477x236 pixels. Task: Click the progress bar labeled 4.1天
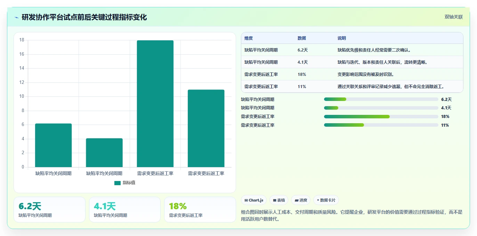tap(381, 108)
